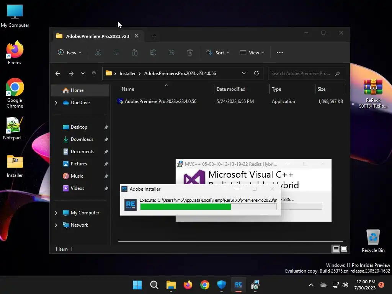Open the MVC++ installer taskbar icon

pos(255,285)
